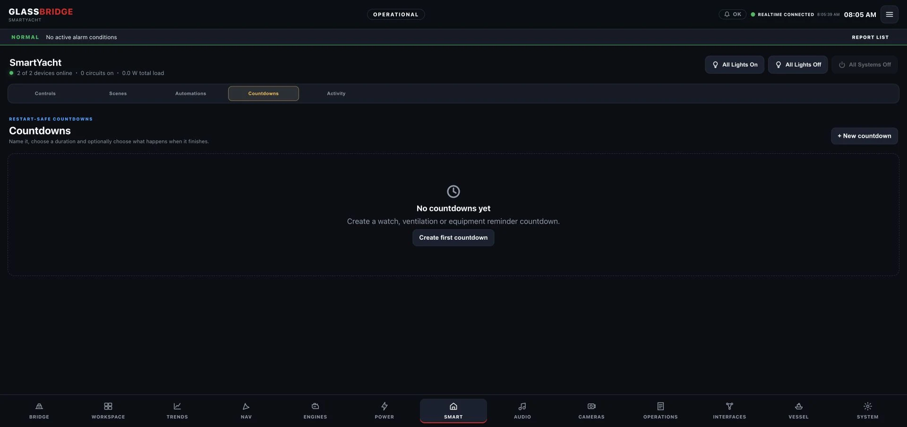Open the Engines icon

(315, 406)
